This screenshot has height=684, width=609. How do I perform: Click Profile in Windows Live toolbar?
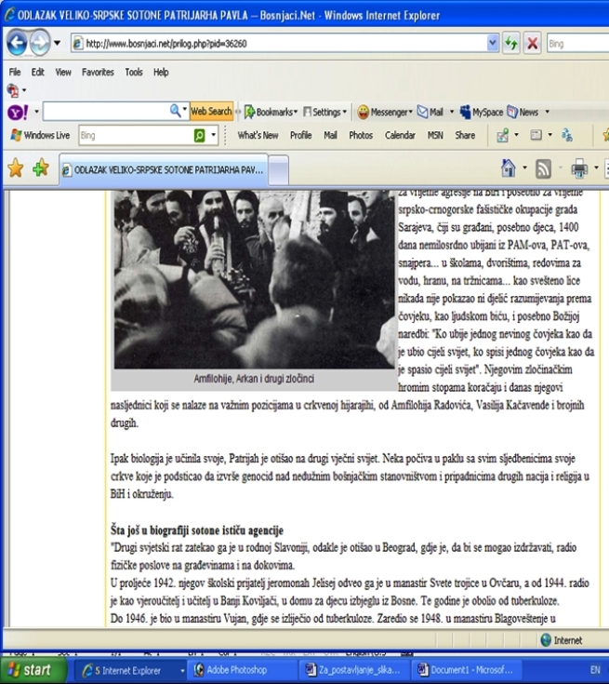pos(301,135)
